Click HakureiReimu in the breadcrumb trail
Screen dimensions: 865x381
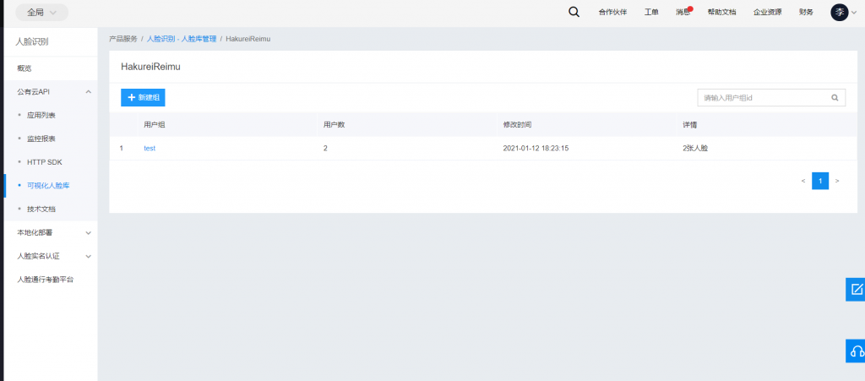click(x=248, y=39)
